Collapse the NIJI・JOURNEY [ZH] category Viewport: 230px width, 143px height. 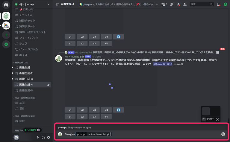tap(24, 116)
